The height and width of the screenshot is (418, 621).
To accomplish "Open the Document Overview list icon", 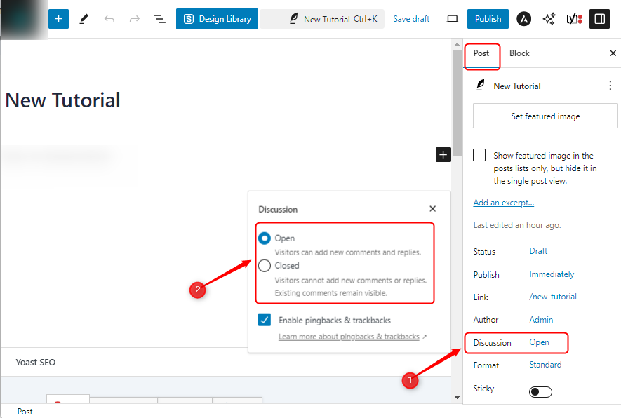I will click(x=159, y=19).
